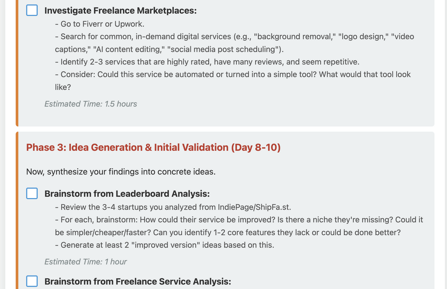This screenshot has height=289, width=447.
Task: Click the "Brainstorm from Leaderboard Analysis:" title text
Action: click(x=127, y=194)
